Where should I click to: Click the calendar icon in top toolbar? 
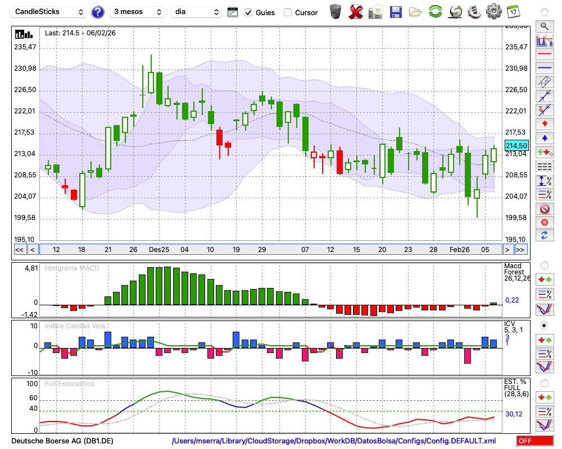click(x=513, y=12)
